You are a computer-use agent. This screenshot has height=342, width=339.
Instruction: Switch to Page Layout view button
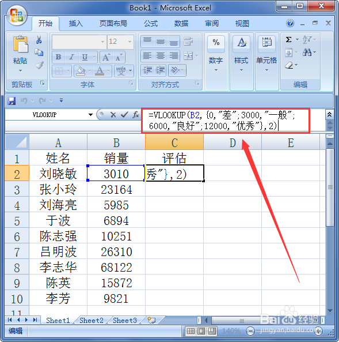[x=201, y=331]
